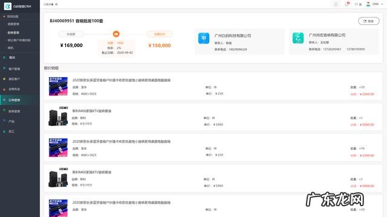Click the 报价明细 section heading
Viewport: 387px width, 217px height.
pyautogui.click(x=51, y=68)
